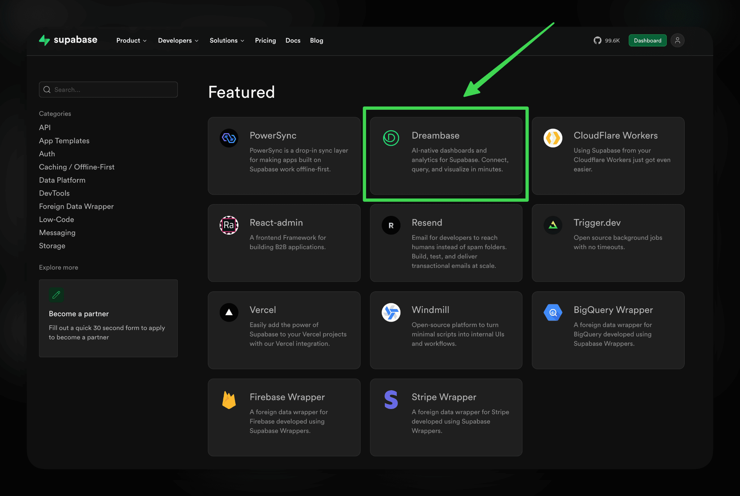Click the Firebase flame icon
Screen dimensions: 740x496
229,400
